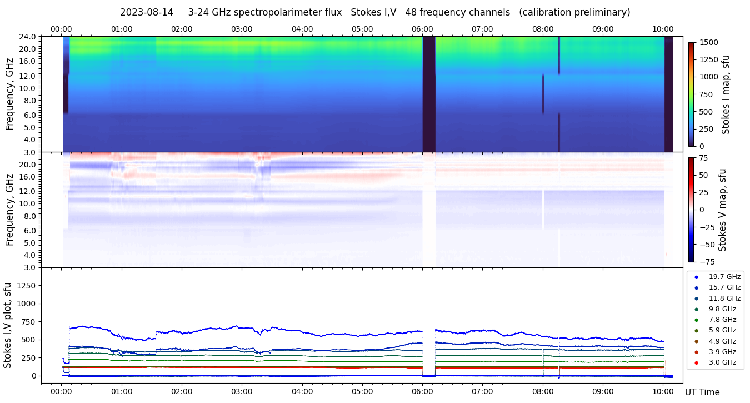Click the dark 06:00 data gap in Stokes I map
This screenshot has width=750, height=403.
[428, 94]
